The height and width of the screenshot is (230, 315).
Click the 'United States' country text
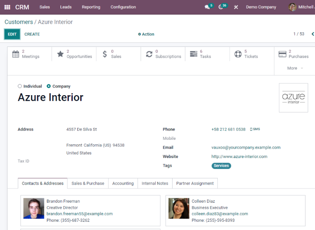pyautogui.click(x=79, y=153)
